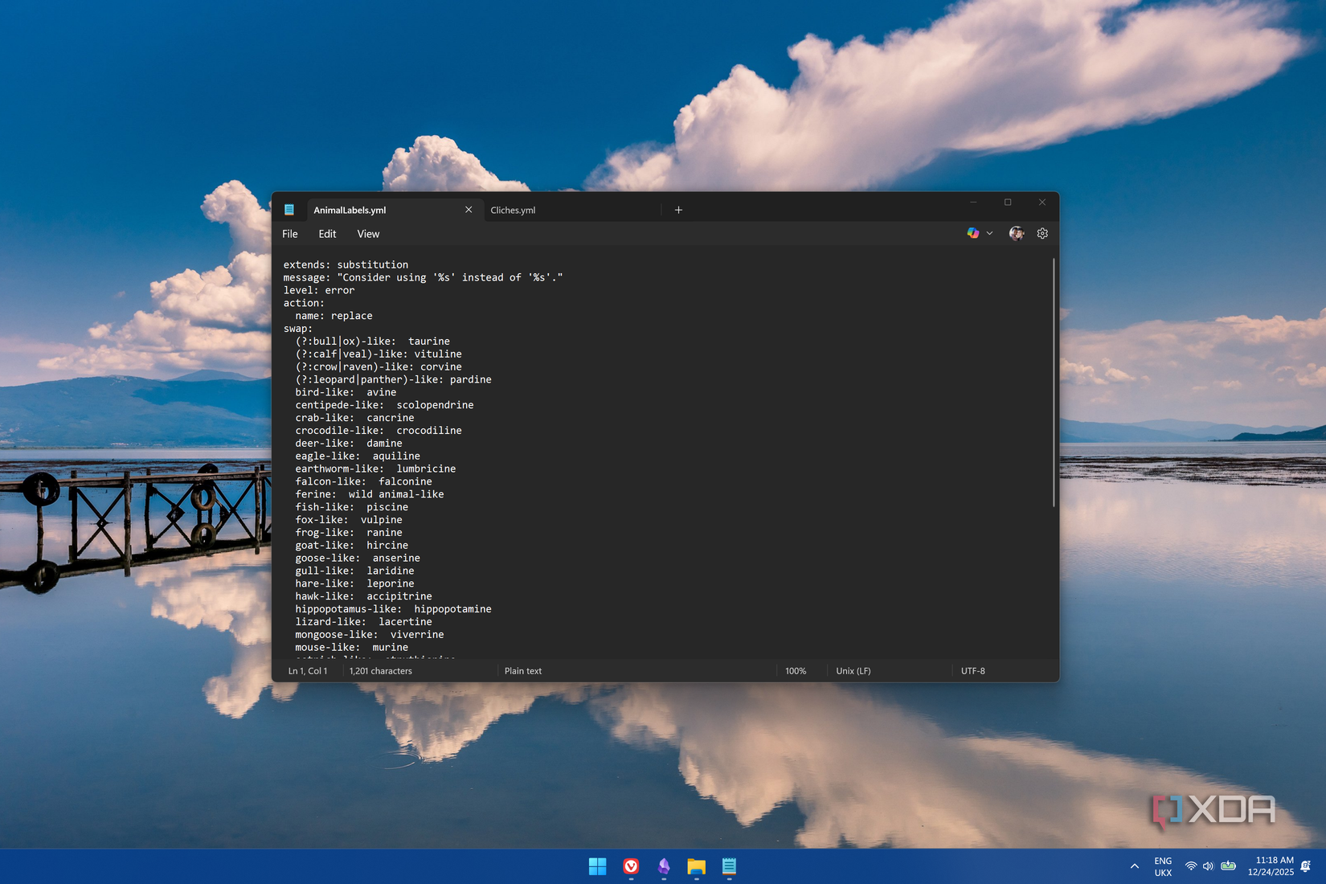This screenshot has height=884, width=1326.
Task: Click the 'action:' line
Action: pyautogui.click(x=304, y=303)
